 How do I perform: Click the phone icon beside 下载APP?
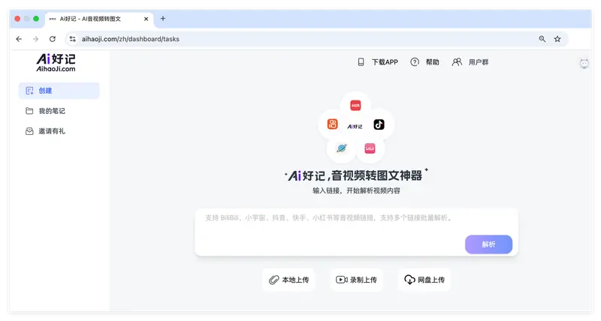361,62
